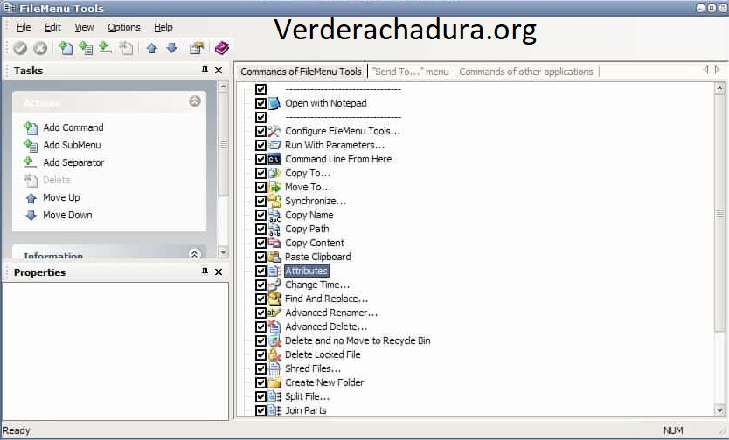Click Add Command icon in toolbar
Screen dimensions: 729x440
[66, 48]
